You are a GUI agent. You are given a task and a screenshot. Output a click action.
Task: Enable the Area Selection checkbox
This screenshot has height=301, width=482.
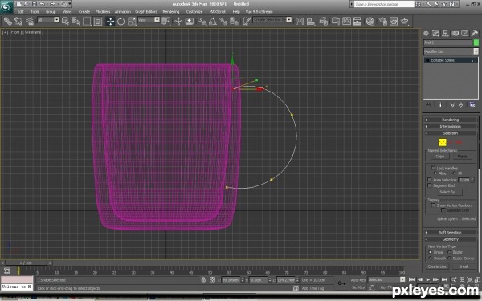(430, 180)
